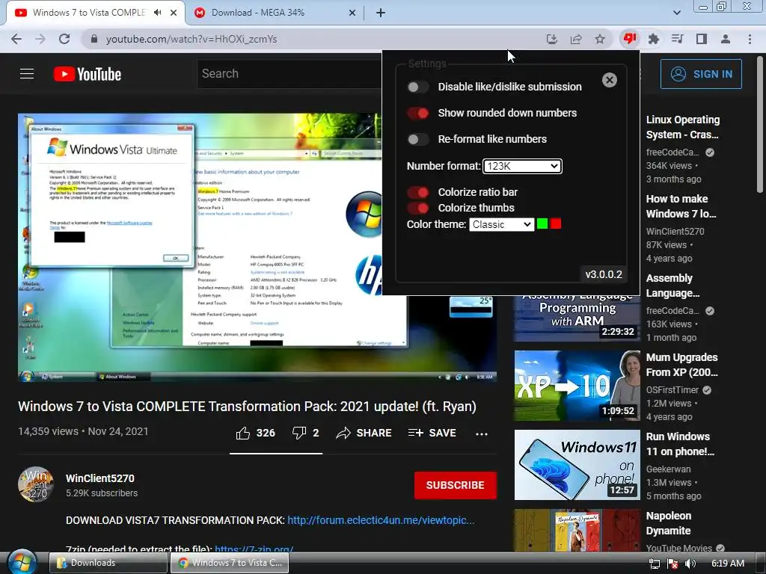Open the Chrome profile icon

726,39
